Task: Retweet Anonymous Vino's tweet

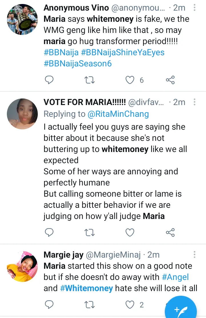Action: [x=90, y=80]
